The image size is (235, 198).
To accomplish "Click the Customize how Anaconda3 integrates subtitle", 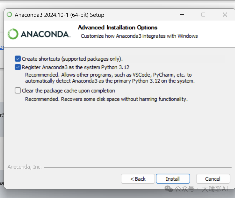I will (139, 36).
